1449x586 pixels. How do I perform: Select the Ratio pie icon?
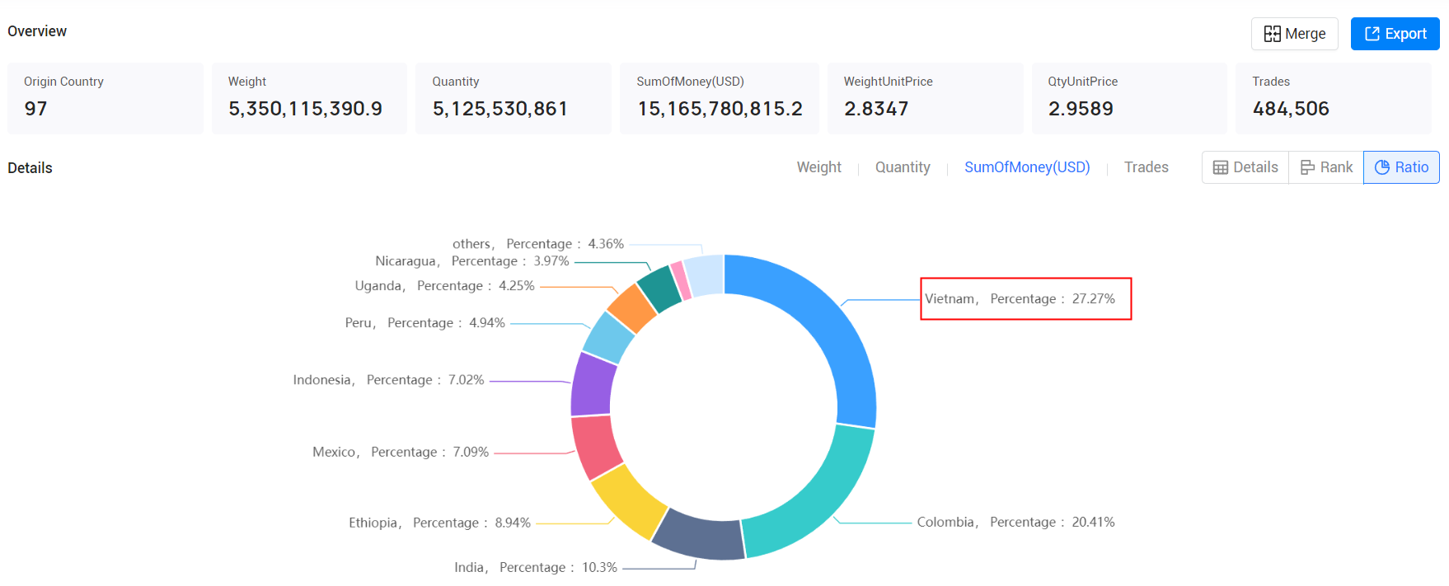[x=1382, y=167]
